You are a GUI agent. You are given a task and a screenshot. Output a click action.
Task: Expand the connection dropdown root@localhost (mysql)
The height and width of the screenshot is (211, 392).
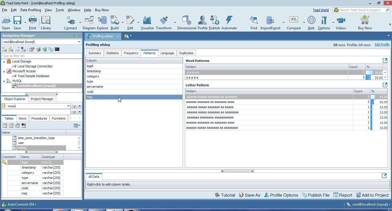(x=79, y=42)
